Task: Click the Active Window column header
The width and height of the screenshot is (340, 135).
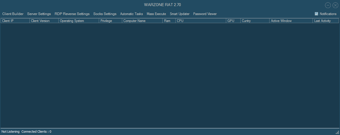Action: [x=291, y=21]
